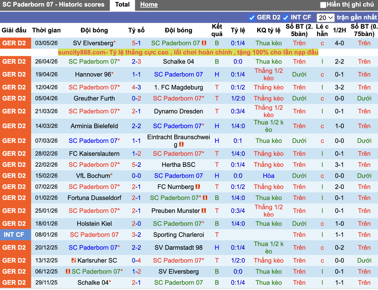This screenshot has height=290, width=378.
Task: Open Schalke 04 team on 26/04/26
Action: (x=178, y=61)
